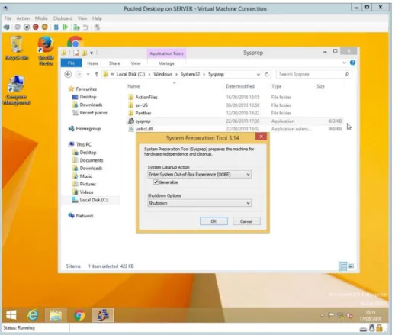Open the VM View menu
Screen dimensions: 395x335
82,18
